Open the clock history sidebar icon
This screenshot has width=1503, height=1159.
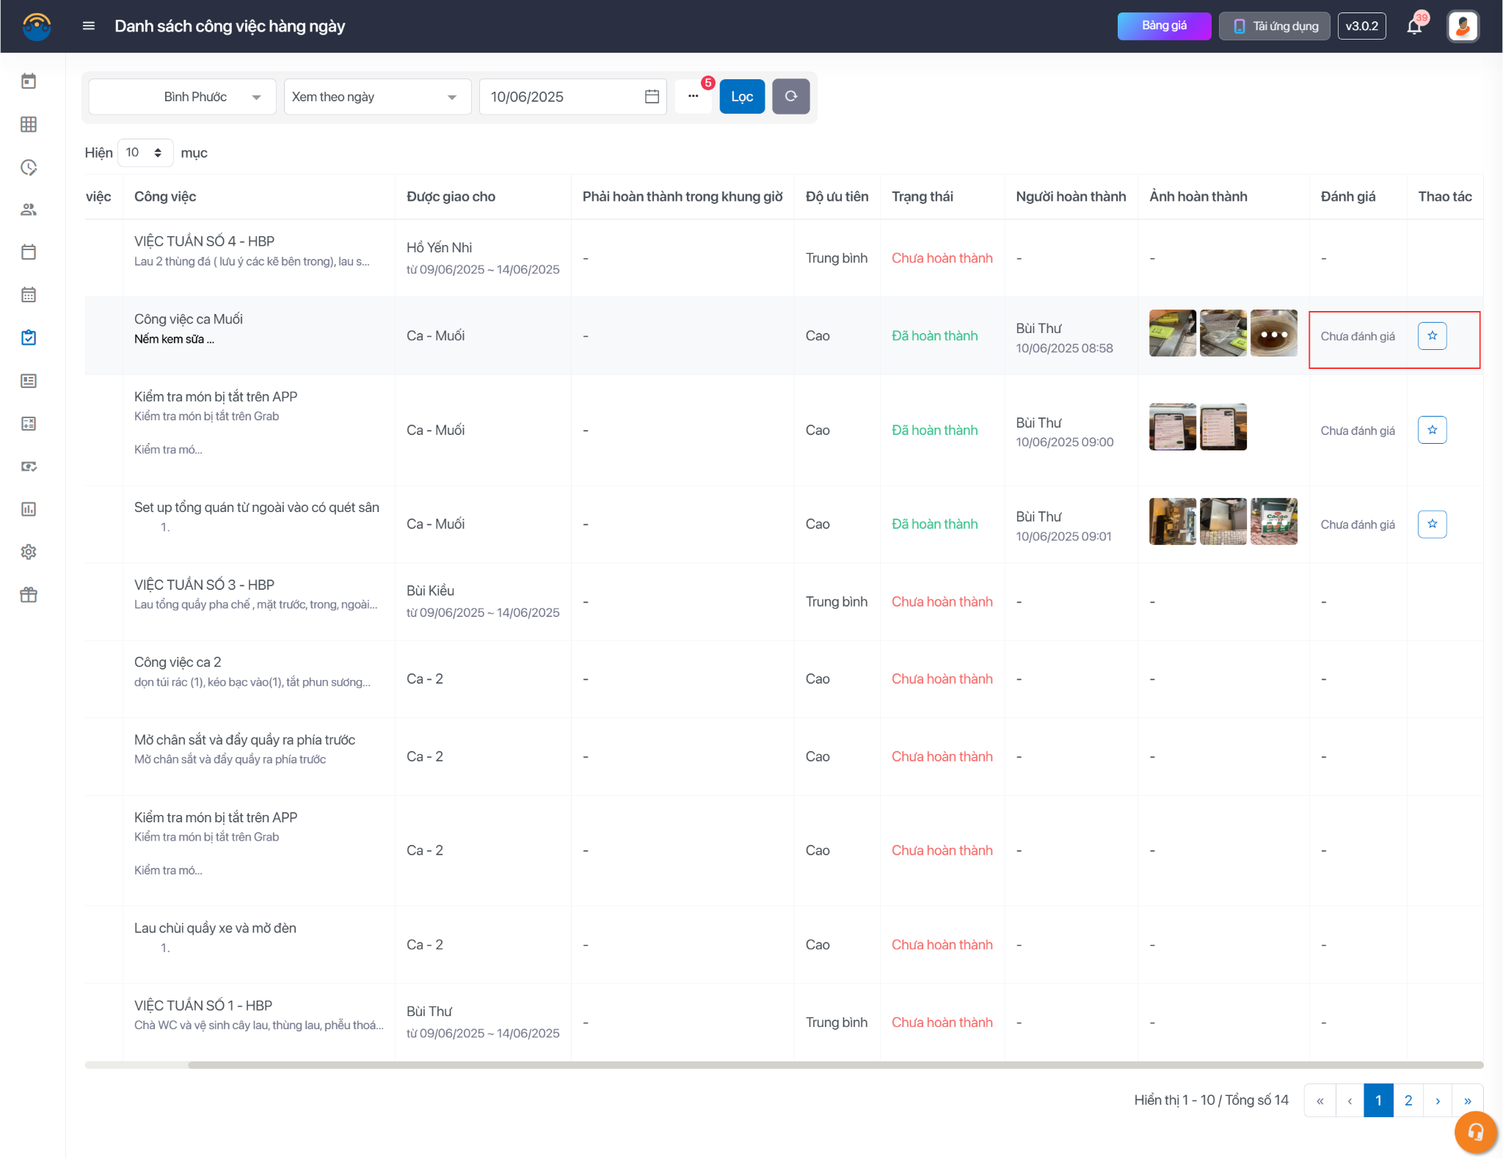click(29, 167)
